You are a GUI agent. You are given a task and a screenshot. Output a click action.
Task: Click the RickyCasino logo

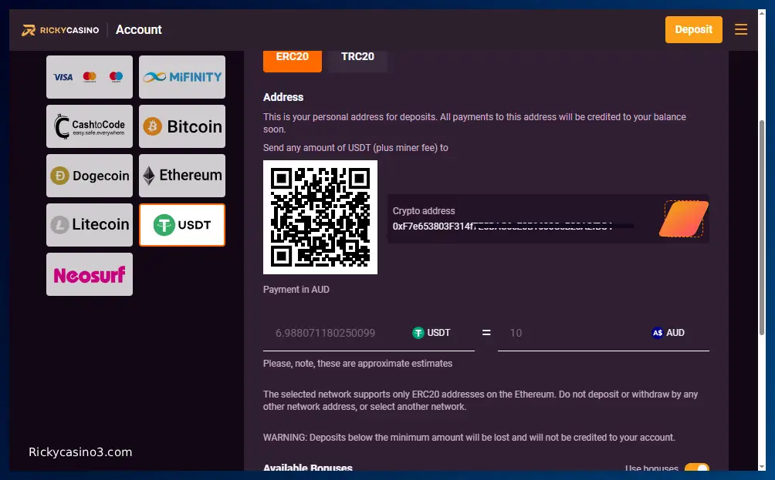pos(60,30)
